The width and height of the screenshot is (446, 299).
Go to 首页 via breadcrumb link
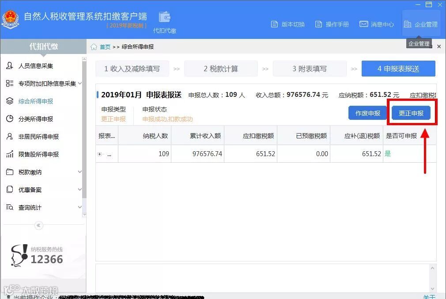(x=105, y=47)
